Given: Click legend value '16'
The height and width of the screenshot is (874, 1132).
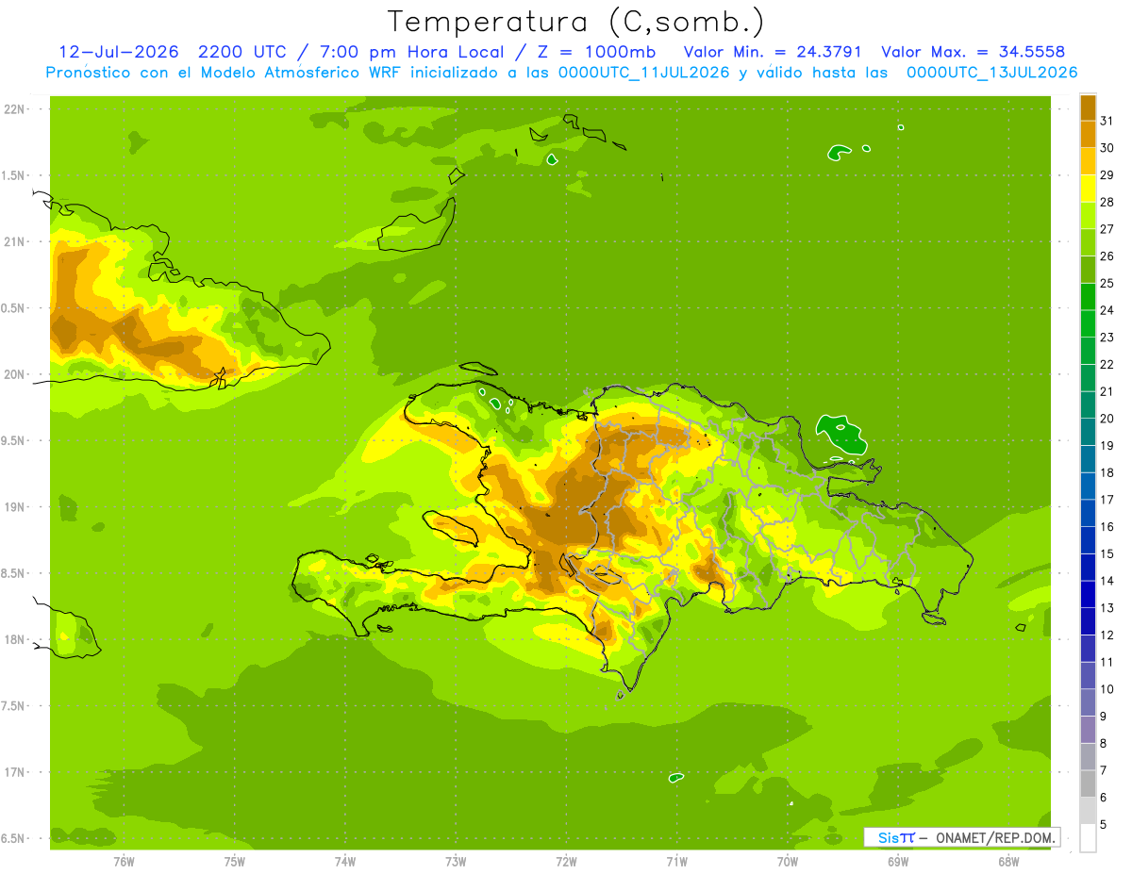Looking at the screenshot, I should 1107,526.
